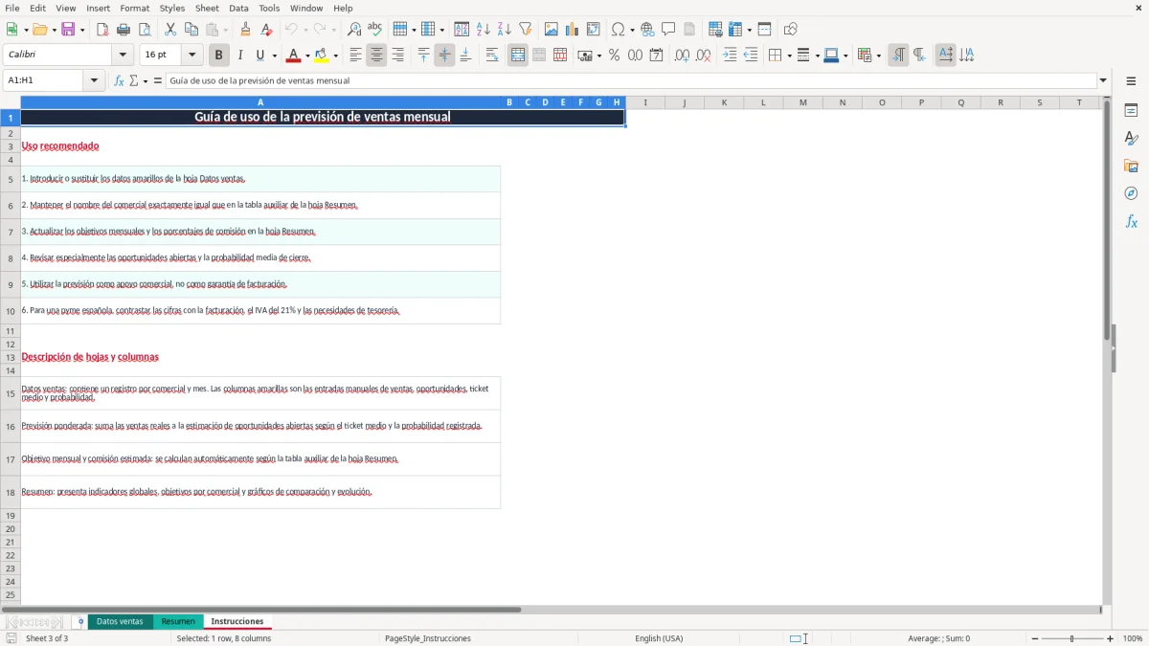Cut the selection with scissors icon
Image resolution: width=1149 pixels, height=646 pixels.
tap(170, 30)
